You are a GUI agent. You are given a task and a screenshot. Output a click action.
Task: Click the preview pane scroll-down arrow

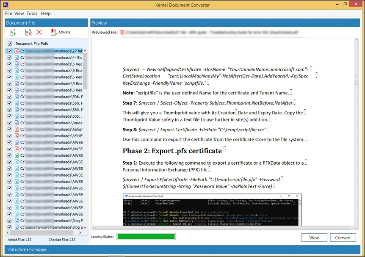click(357, 228)
